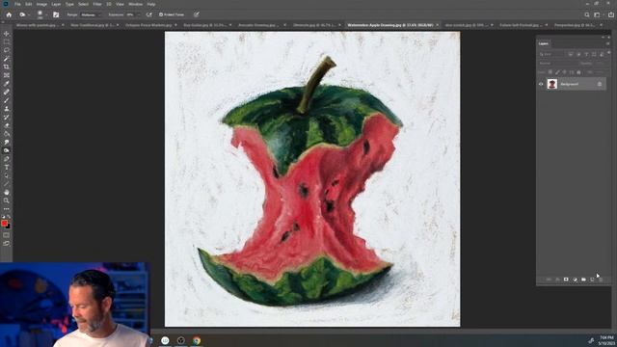
Task: Toggle lock image pixels
Action: pyautogui.click(x=557, y=72)
